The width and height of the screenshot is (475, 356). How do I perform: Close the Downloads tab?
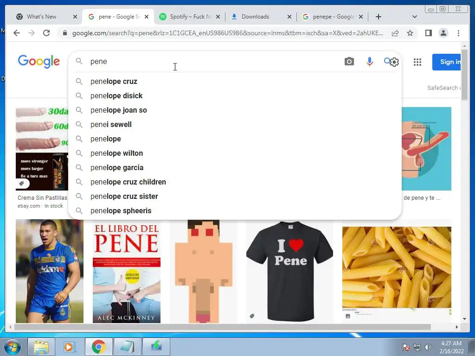click(x=289, y=17)
